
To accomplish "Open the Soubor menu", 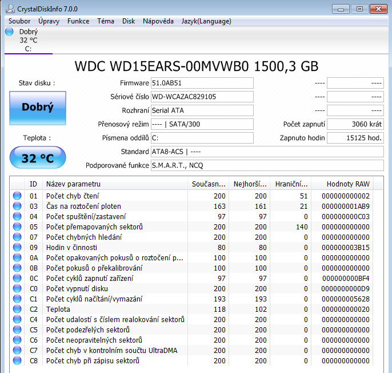I will (x=19, y=21).
